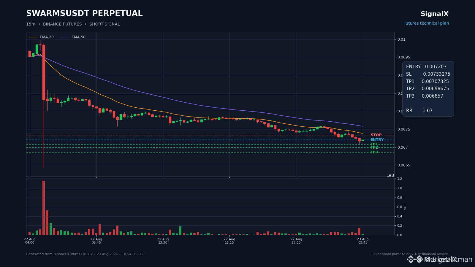Select the ENTRY 0.007203 row in info box

pos(426,67)
